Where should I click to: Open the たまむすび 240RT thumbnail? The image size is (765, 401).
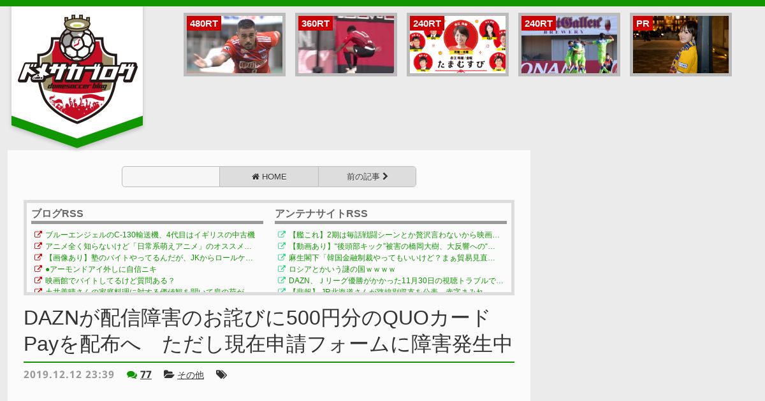(458, 45)
